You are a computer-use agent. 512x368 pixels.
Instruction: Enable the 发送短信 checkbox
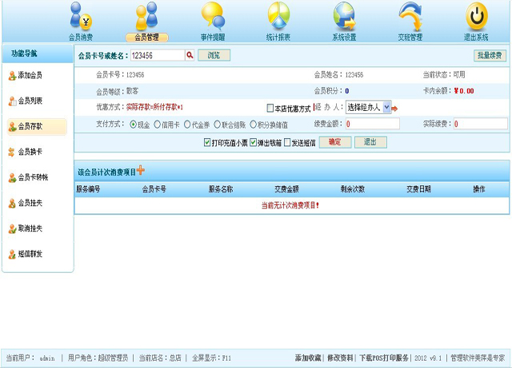[285, 142]
